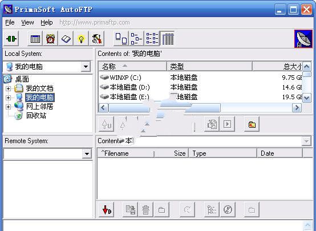Screen dimensions: 316x231
Task: Select 网上邻居 in the local tree
Action: [x=39, y=107]
